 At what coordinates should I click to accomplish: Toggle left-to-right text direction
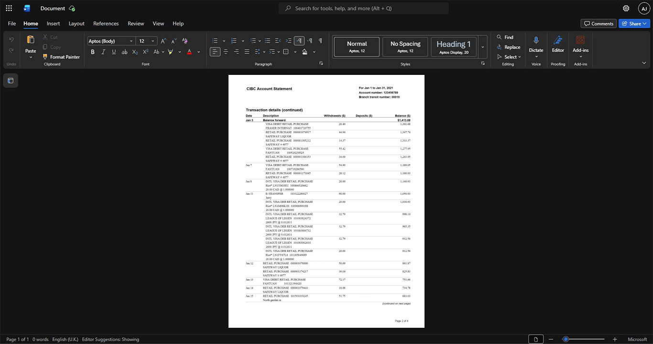299,41
